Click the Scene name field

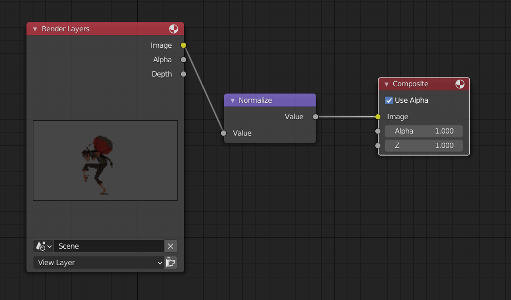coord(108,246)
